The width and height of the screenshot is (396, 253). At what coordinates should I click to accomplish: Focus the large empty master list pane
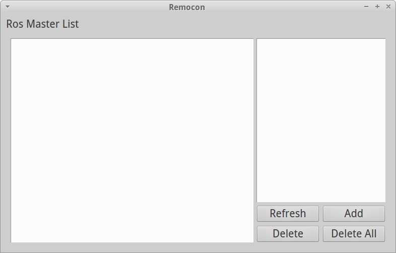click(x=132, y=140)
